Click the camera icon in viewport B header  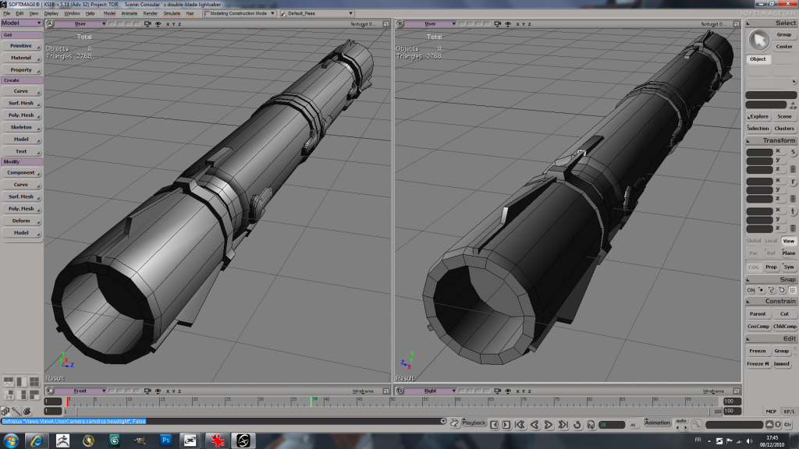(x=497, y=24)
